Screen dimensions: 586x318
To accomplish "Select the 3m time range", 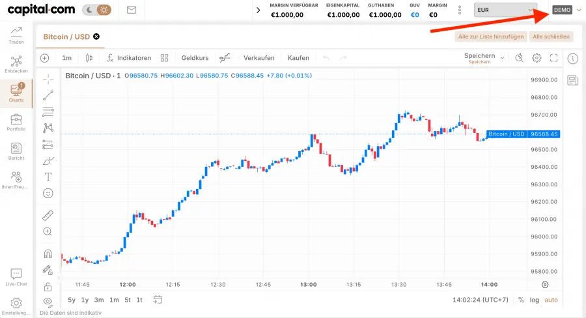I will [99, 300].
